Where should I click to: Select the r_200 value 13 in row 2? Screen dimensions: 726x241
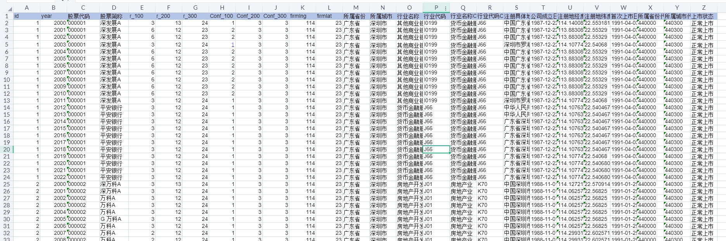tap(169, 23)
